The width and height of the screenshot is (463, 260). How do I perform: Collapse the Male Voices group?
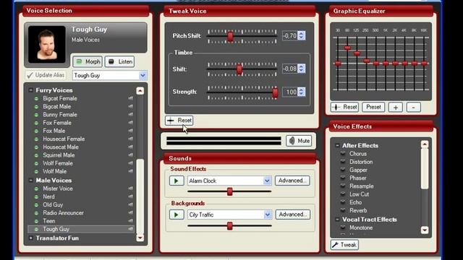pos(30,180)
